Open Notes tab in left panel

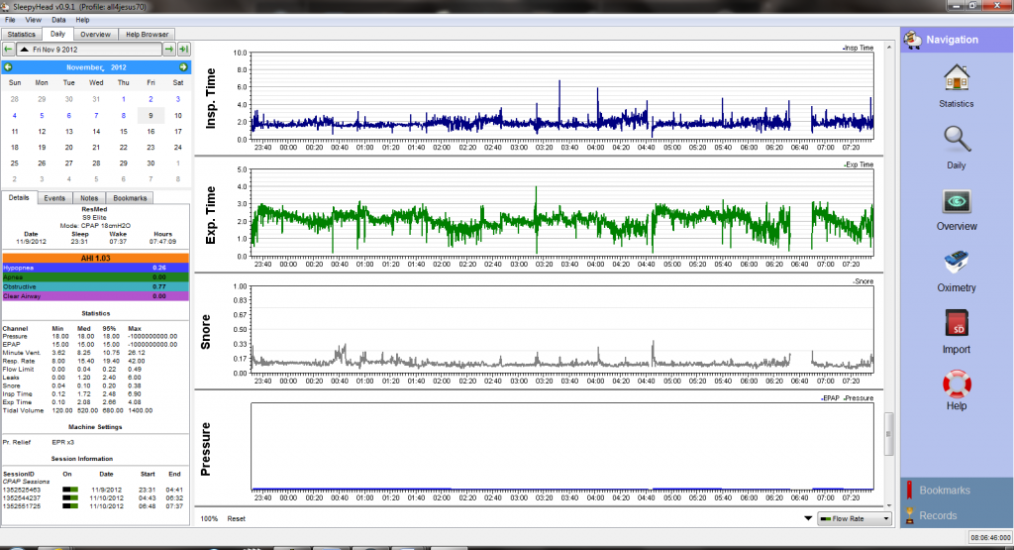pos(89,198)
